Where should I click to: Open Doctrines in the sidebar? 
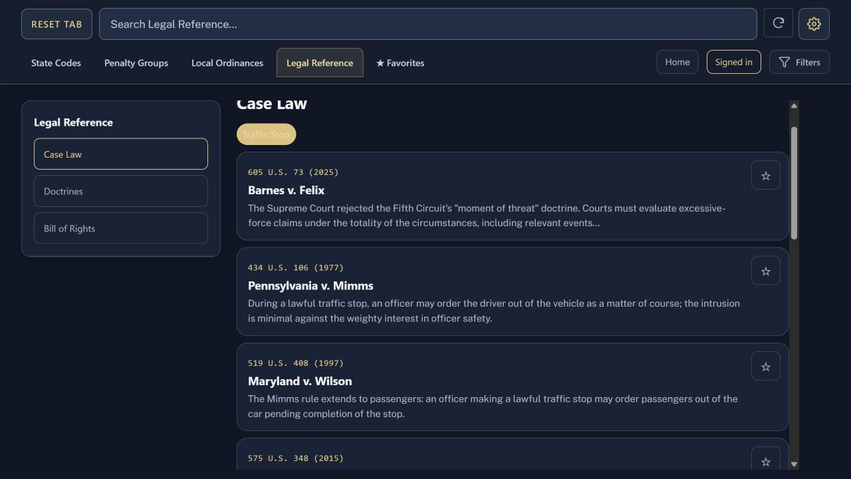(x=121, y=191)
